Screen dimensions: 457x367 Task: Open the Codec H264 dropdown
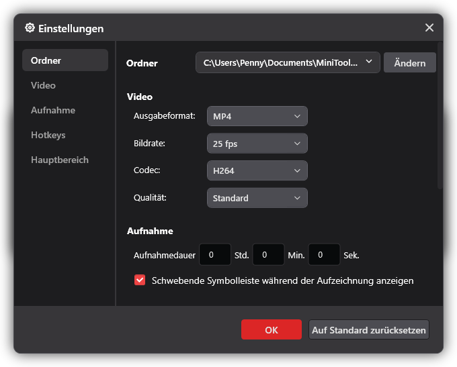pos(257,170)
